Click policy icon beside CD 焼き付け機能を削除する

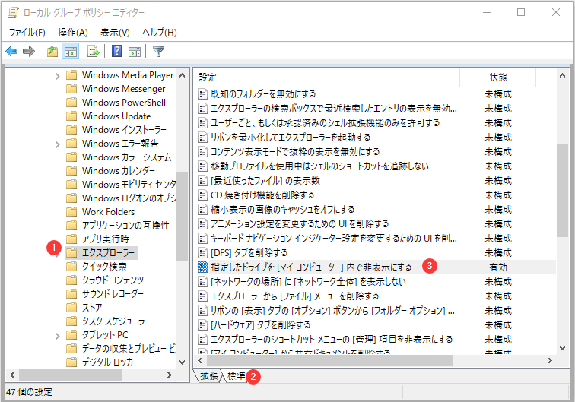(x=202, y=195)
